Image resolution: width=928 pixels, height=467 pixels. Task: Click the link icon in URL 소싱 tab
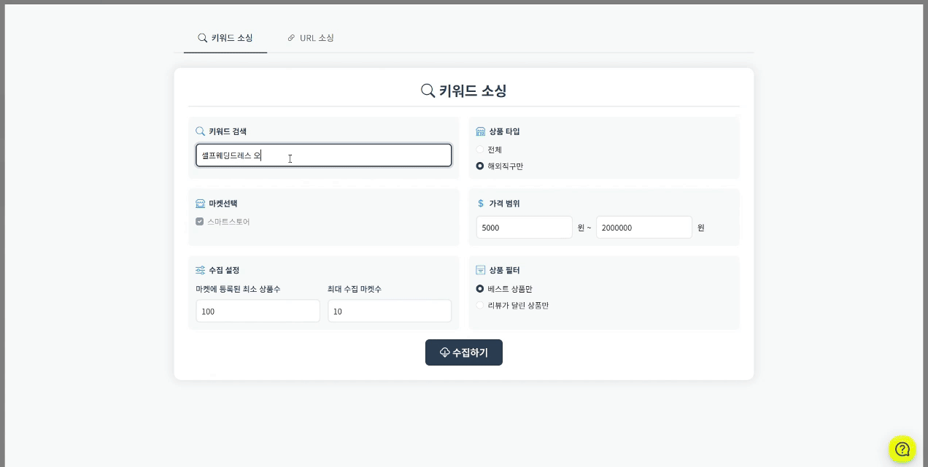[291, 38]
